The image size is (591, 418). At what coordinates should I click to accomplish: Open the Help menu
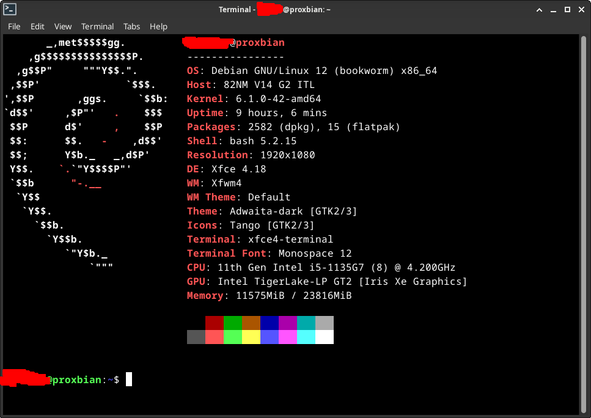(x=158, y=26)
